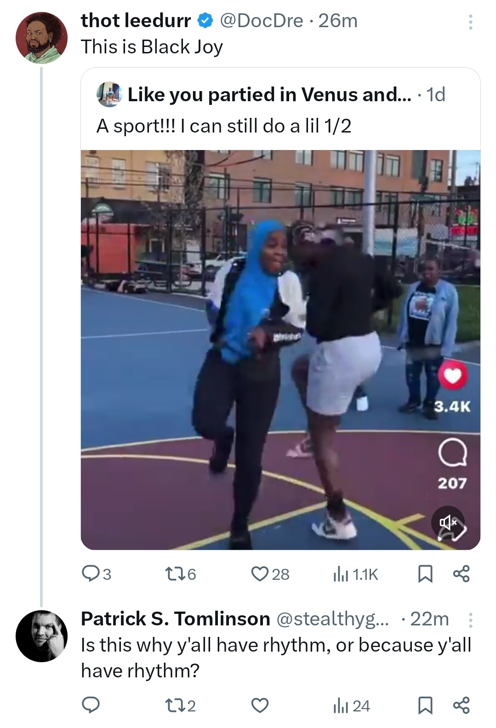Screen dimensions: 496x728
Task: Share Patrick S. Tomlinson's reply
Action: click(x=461, y=705)
